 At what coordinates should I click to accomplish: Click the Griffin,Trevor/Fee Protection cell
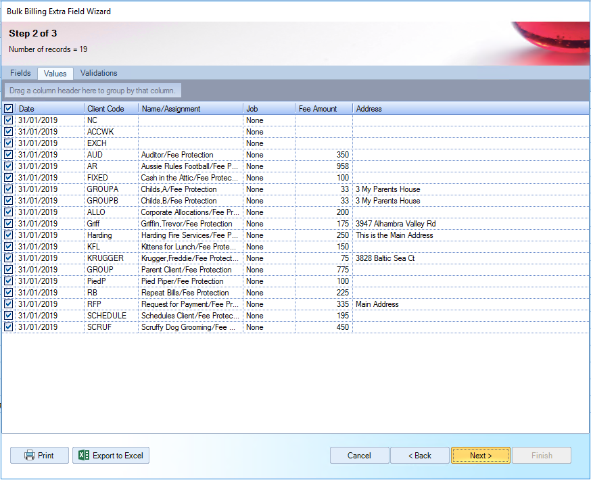click(191, 224)
